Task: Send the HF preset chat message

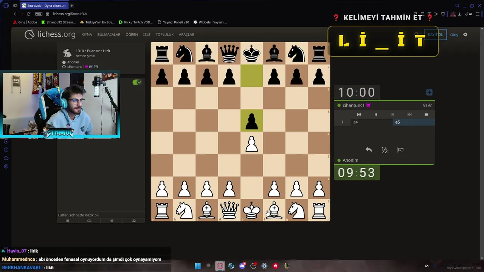Action: click(112, 221)
